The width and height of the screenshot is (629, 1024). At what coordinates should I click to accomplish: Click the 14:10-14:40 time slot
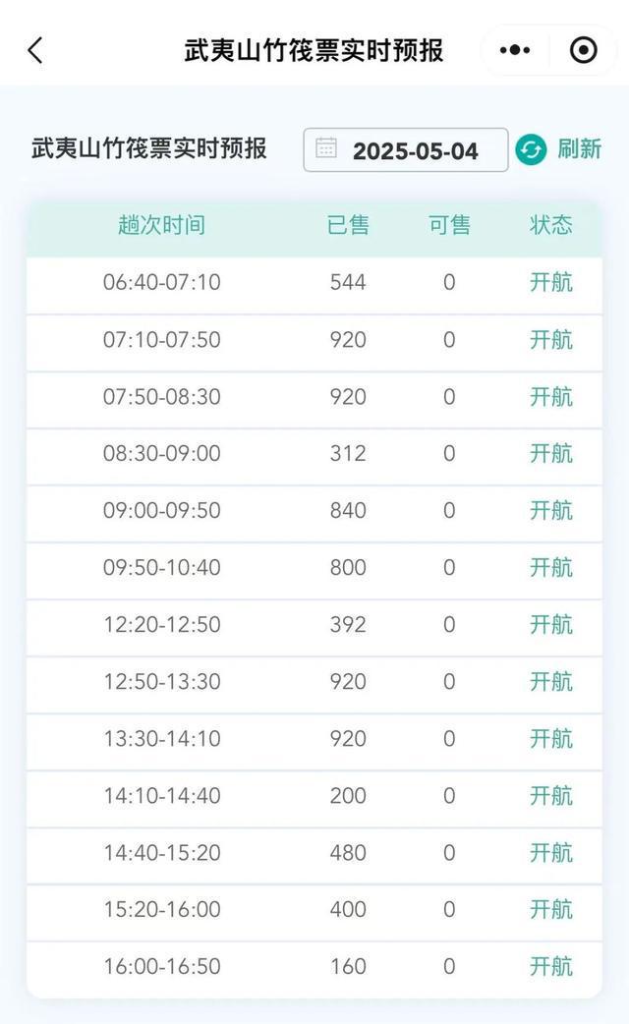coord(161,796)
